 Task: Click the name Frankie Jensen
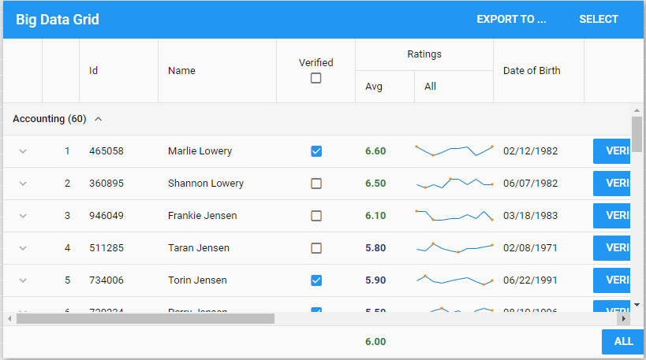tap(202, 216)
